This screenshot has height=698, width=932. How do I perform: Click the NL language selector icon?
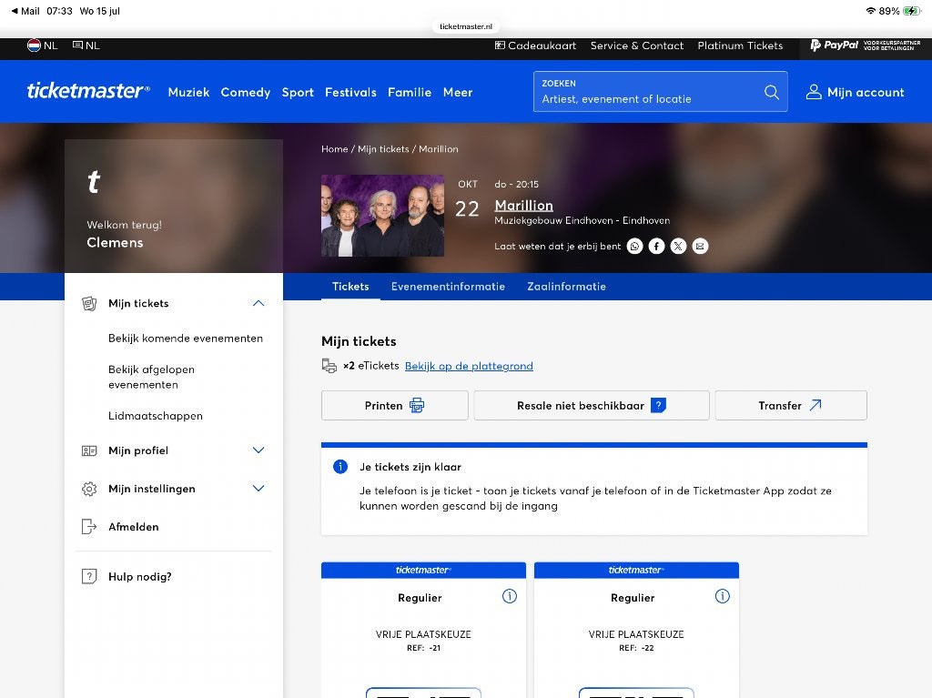point(78,46)
